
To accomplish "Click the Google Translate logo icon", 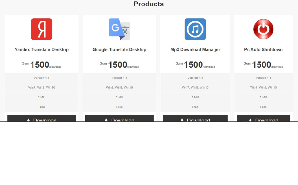I will pyautogui.click(x=119, y=29).
